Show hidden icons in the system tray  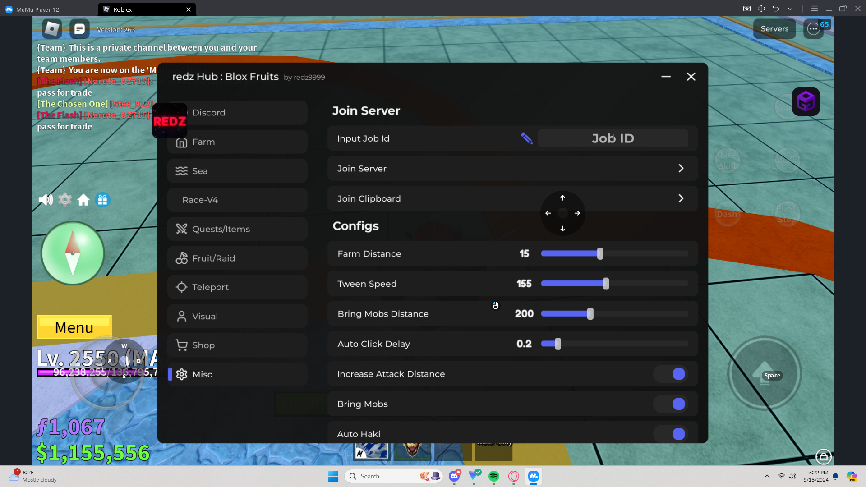767,476
